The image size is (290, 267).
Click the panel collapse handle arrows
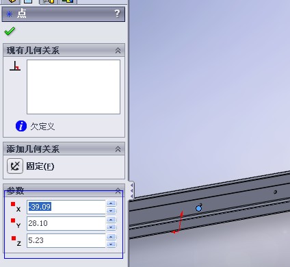pyautogui.click(x=132, y=191)
